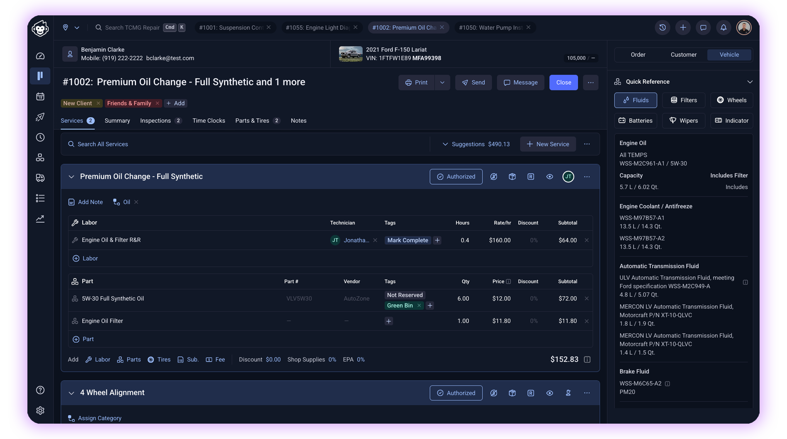Remove the Green Bin tag
Screen dimensions: 787x439
coord(419,306)
